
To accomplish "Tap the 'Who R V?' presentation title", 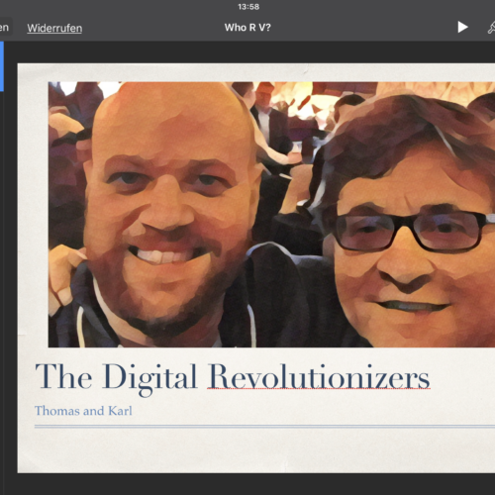I will coord(247,28).
